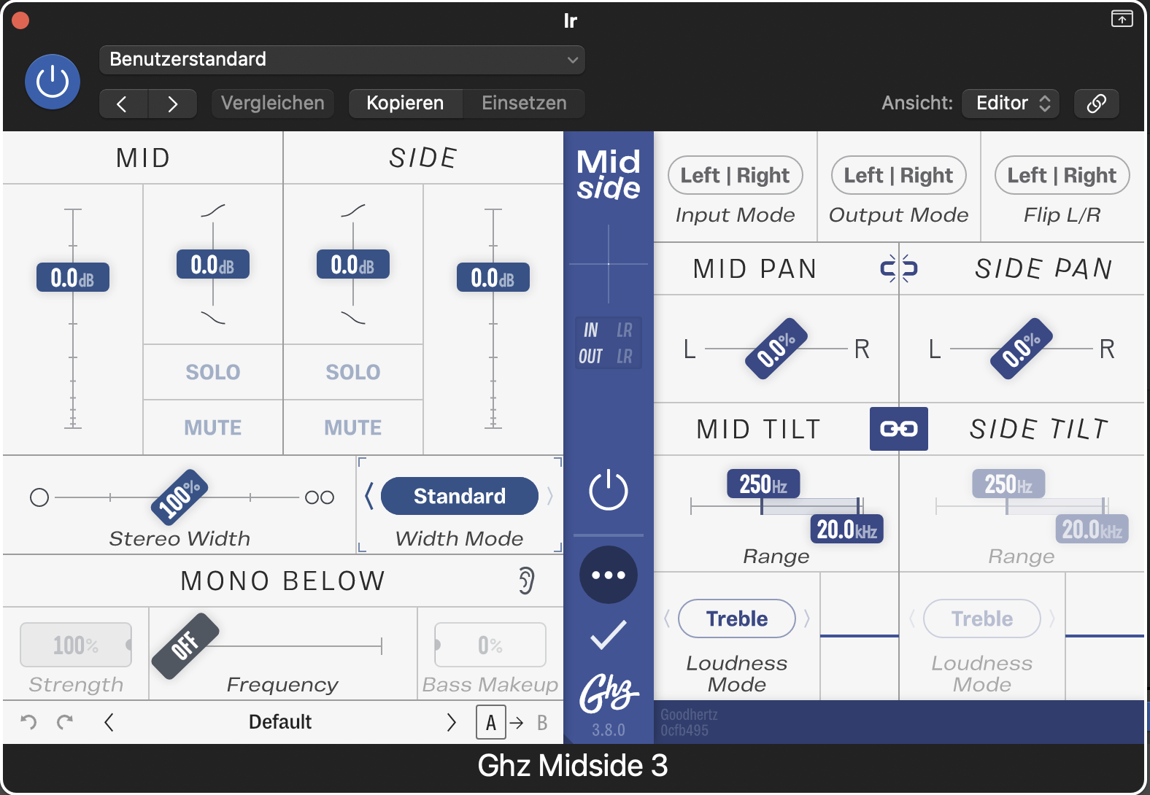Click the checkmark icon in center strip
Viewport: 1150px width, 795px height.
pyautogui.click(x=608, y=635)
